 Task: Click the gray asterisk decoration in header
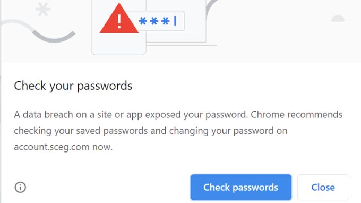pos(43,9)
